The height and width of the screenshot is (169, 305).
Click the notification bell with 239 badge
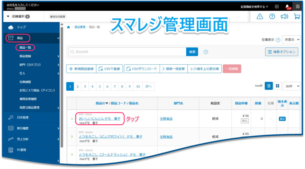[287, 7]
